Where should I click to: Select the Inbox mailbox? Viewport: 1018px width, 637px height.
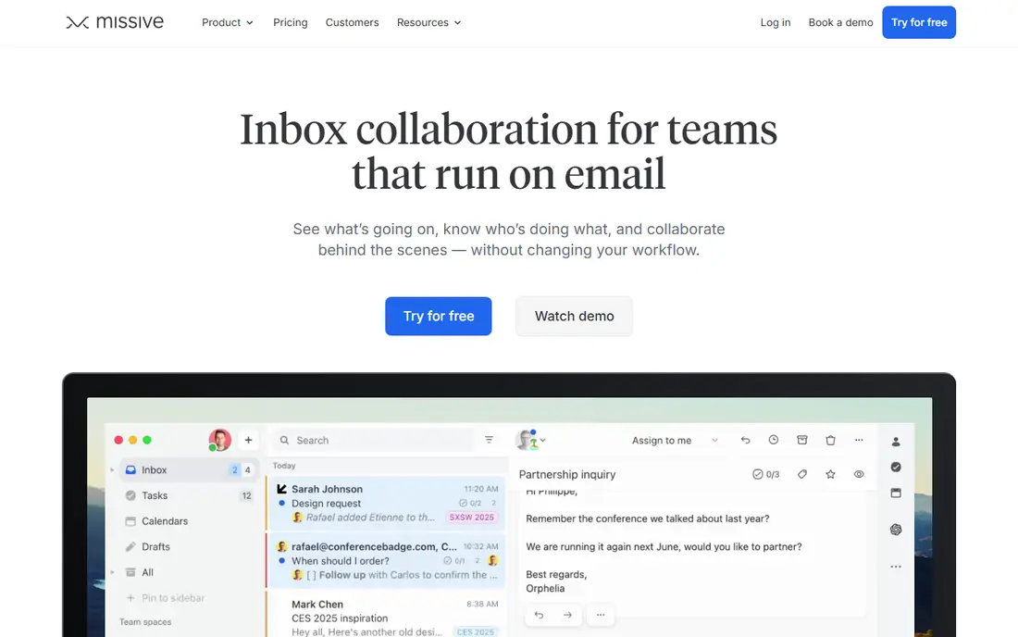[189, 469]
